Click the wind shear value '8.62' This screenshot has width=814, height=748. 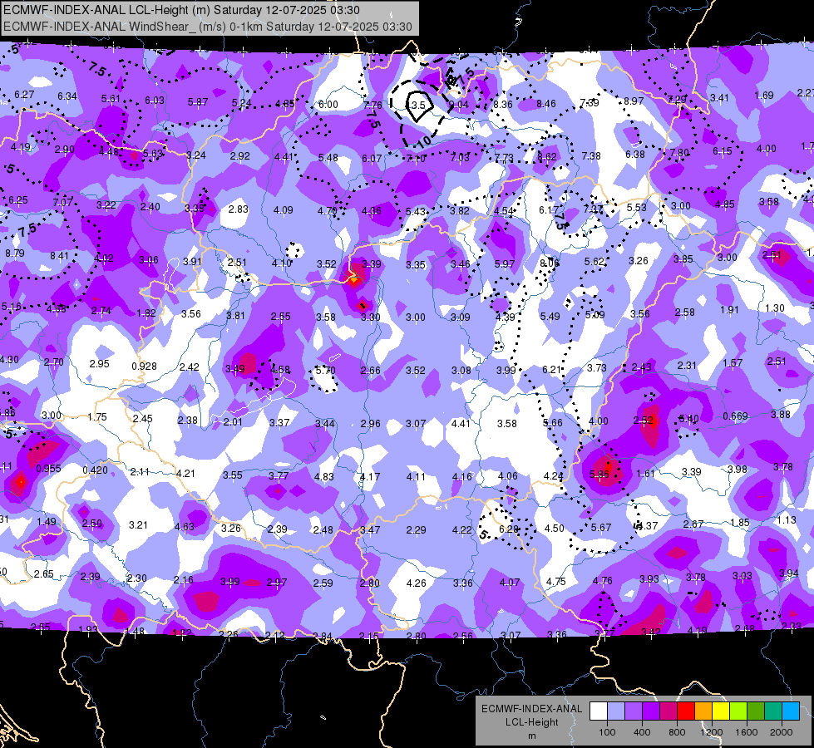coord(547,156)
